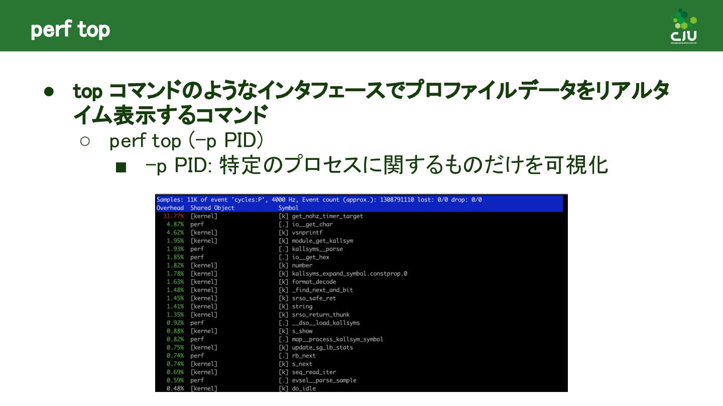723x406 pixels.
Task: Click the map__process_kallsym_symbol entry
Action: 337,339
